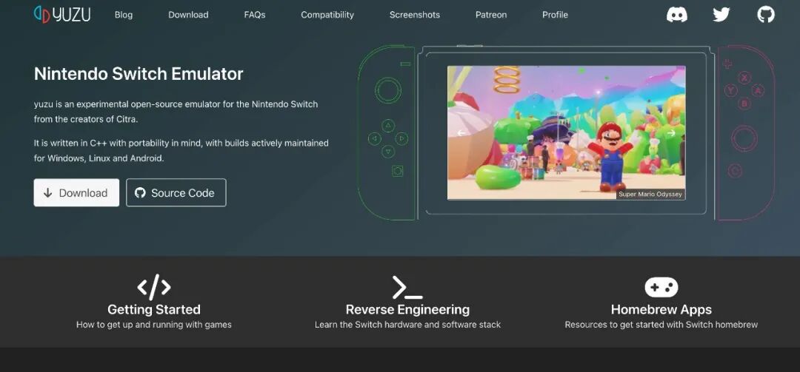Click the Nintendo Switch Emulator heading
Image resolution: width=800 pixels, height=372 pixels.
coord(139,74)
